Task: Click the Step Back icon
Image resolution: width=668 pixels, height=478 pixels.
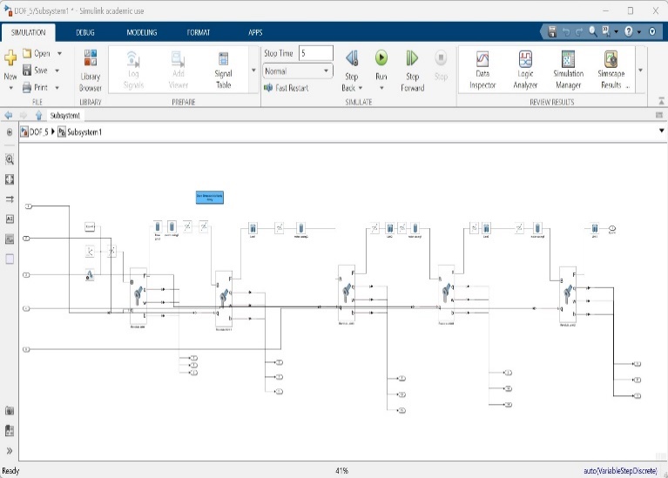Action: pyautogui.click(x=352, y=58)
